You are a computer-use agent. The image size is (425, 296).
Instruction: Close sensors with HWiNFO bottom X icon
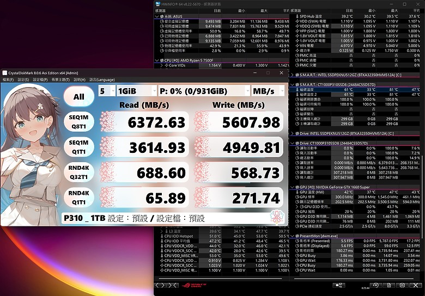(416, 285)
